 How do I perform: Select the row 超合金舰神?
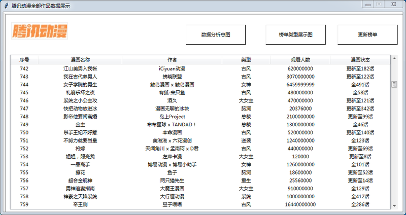[x=200, y=181]
